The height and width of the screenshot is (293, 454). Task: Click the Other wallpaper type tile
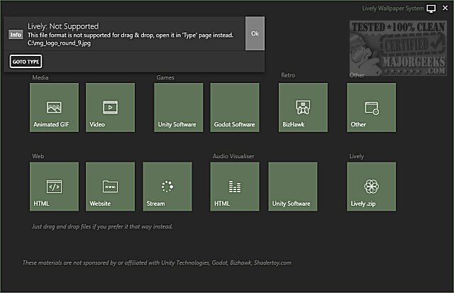click(371, 107)
